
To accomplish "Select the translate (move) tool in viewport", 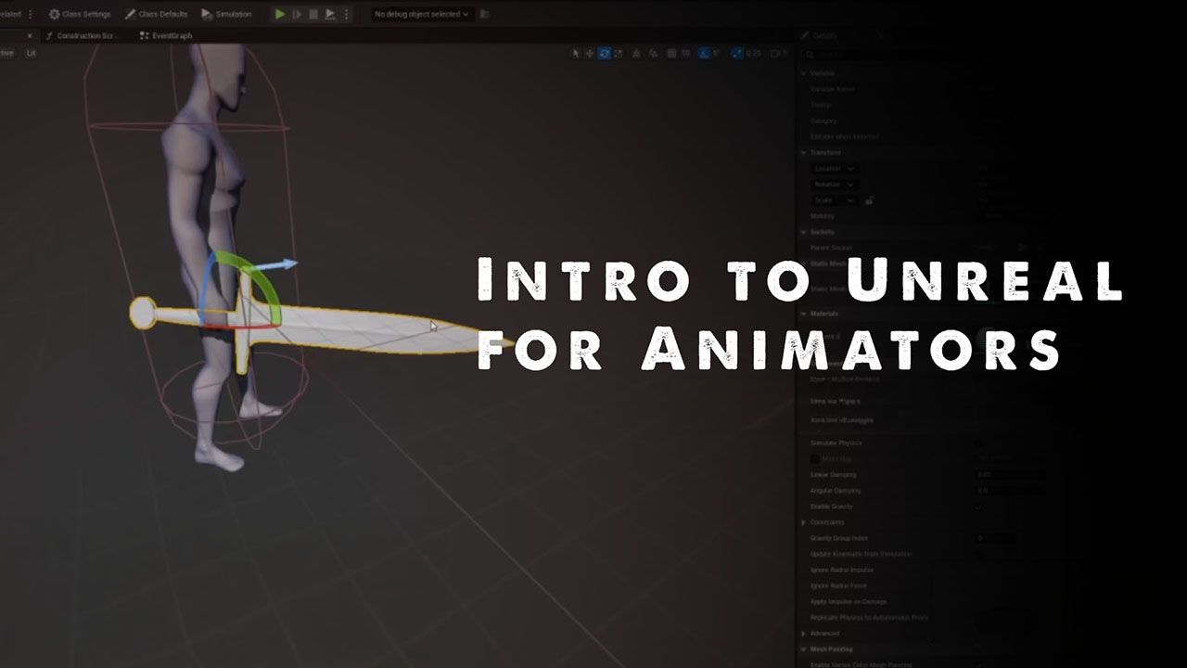I will (x=590, y=54).
